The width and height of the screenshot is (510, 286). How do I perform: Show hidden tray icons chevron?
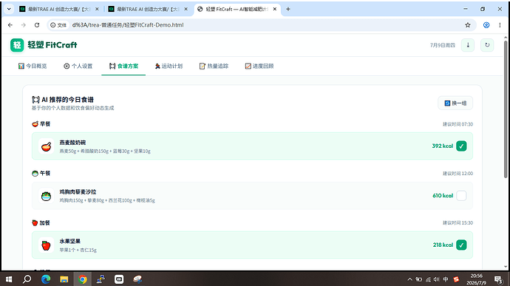pyautogui.click(x=409, y=279)
